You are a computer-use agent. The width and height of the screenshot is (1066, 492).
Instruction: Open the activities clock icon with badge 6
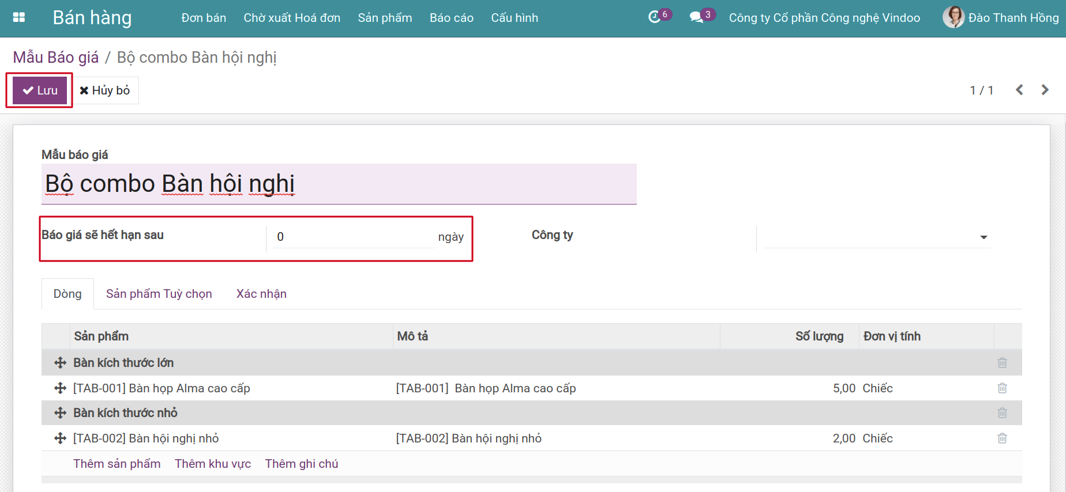tap(655, 17)
